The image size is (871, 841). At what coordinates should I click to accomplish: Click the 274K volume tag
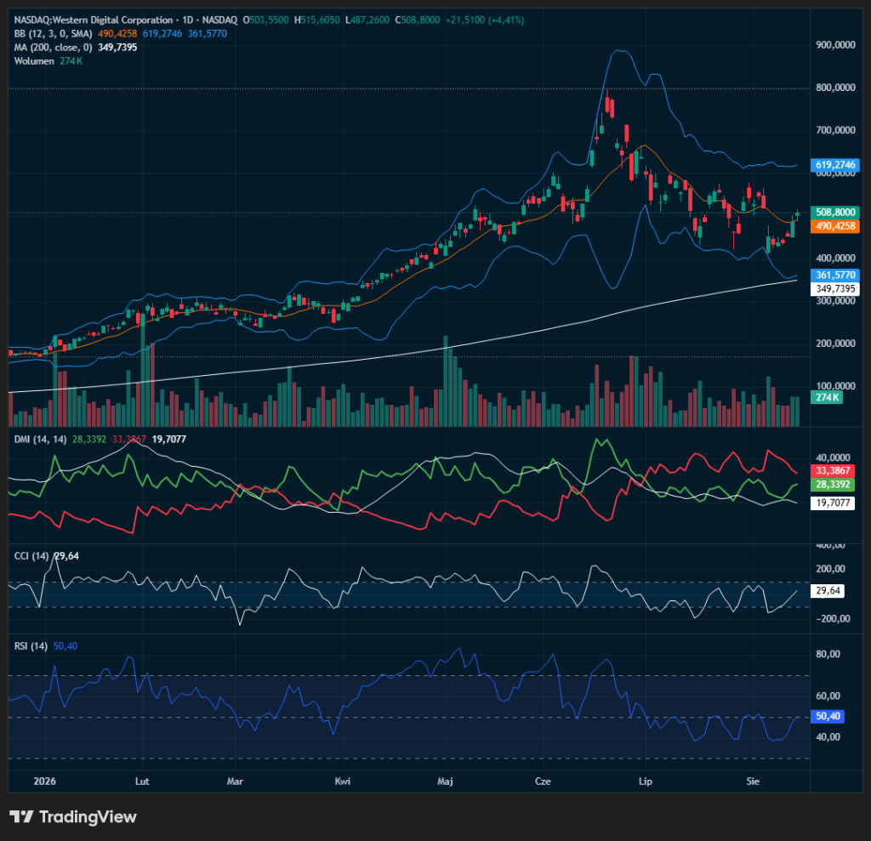(x=827, y=397)
